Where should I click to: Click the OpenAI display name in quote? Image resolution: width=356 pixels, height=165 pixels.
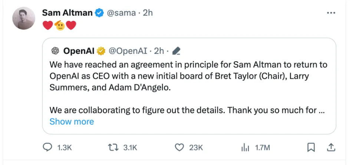79,50
